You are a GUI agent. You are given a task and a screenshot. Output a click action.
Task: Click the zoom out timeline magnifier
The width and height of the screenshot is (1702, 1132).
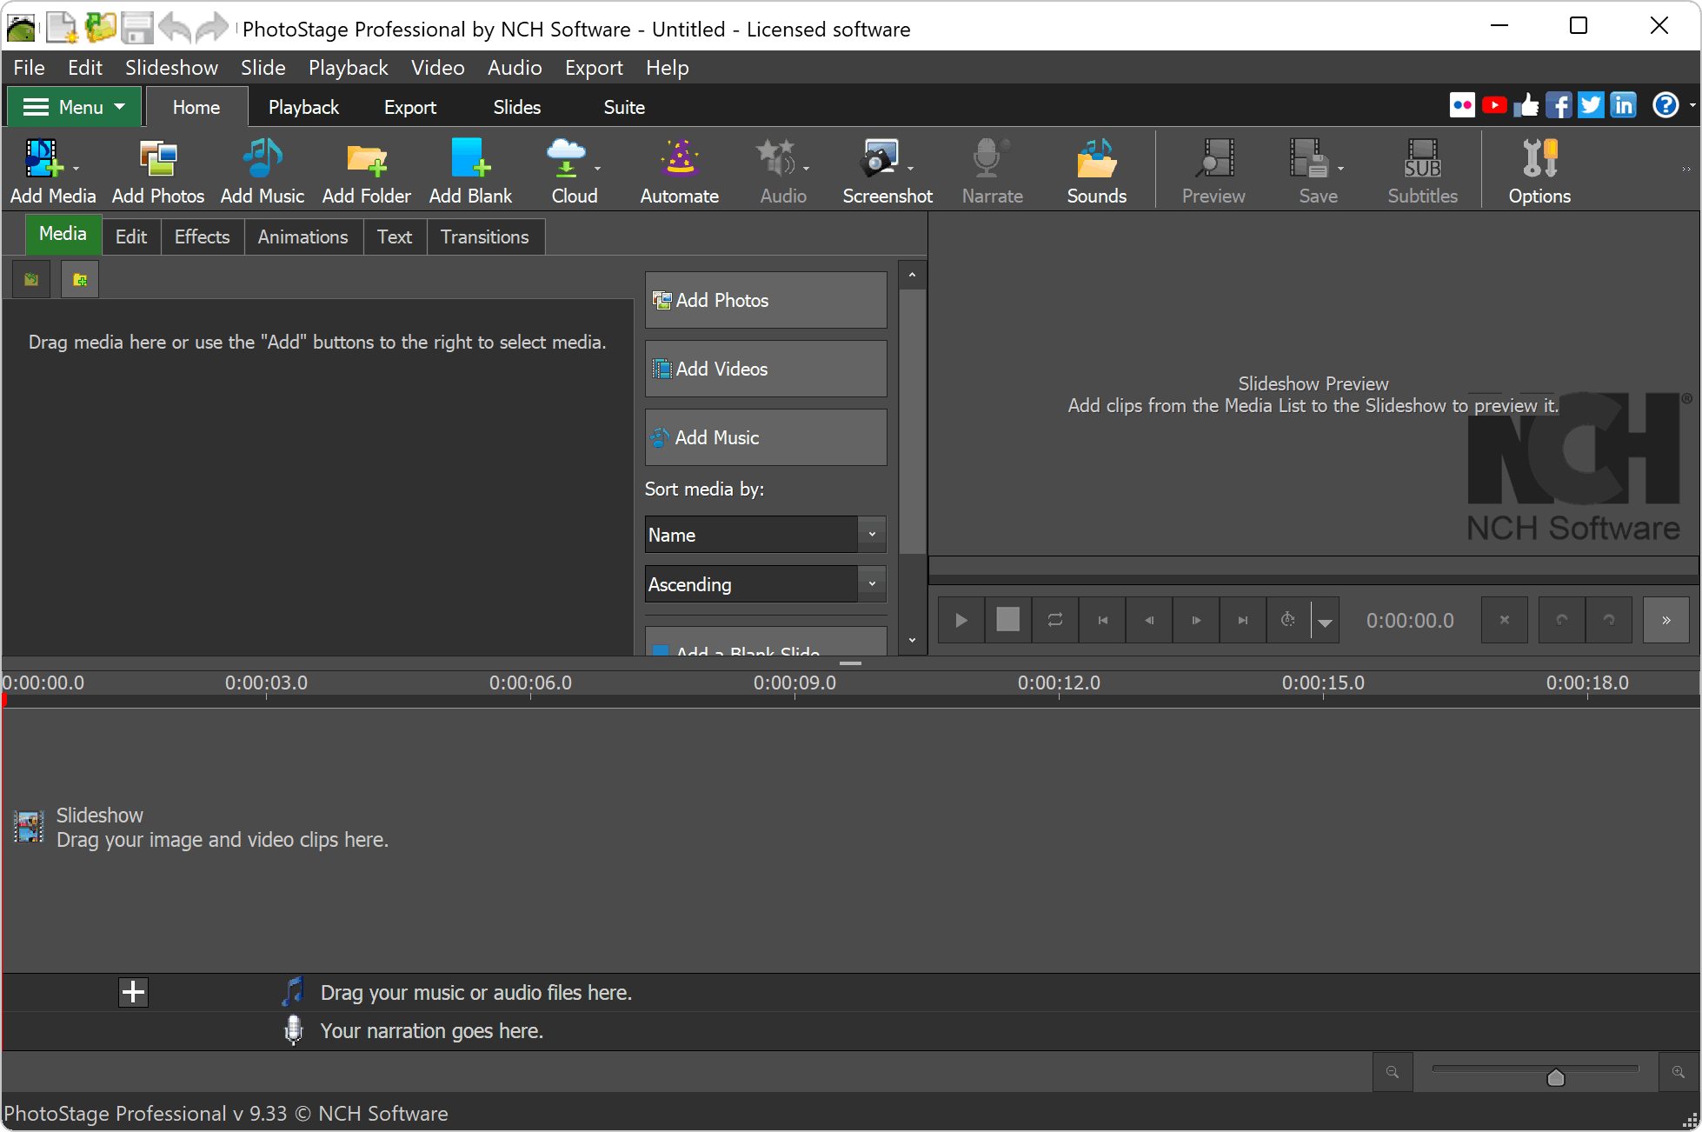coord(1393,1072)
